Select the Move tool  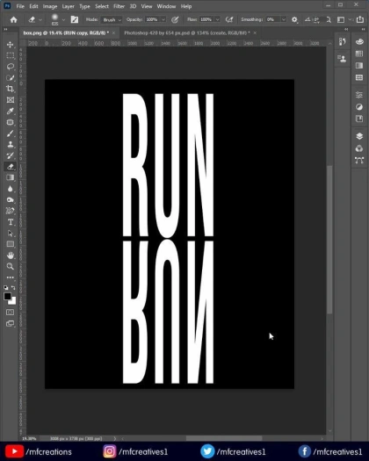point(10,45)
